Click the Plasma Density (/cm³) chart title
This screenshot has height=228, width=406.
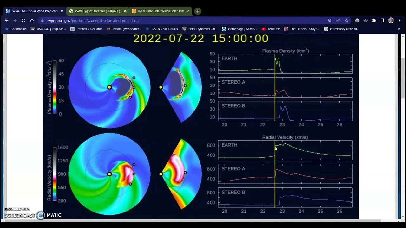[x=285, y=51]
